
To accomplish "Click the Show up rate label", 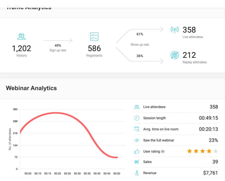I will (140, 45).
